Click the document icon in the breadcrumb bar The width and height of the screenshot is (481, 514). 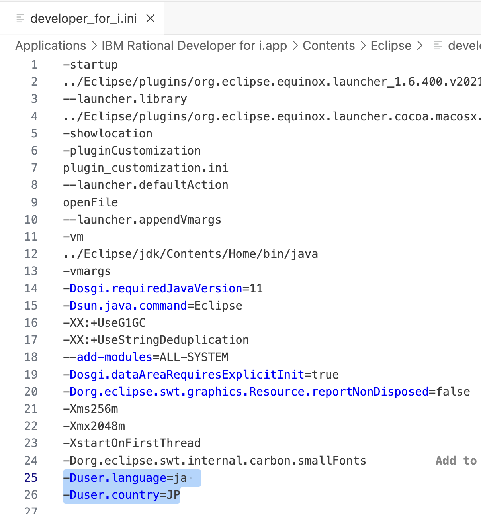[x=437, y=45]
